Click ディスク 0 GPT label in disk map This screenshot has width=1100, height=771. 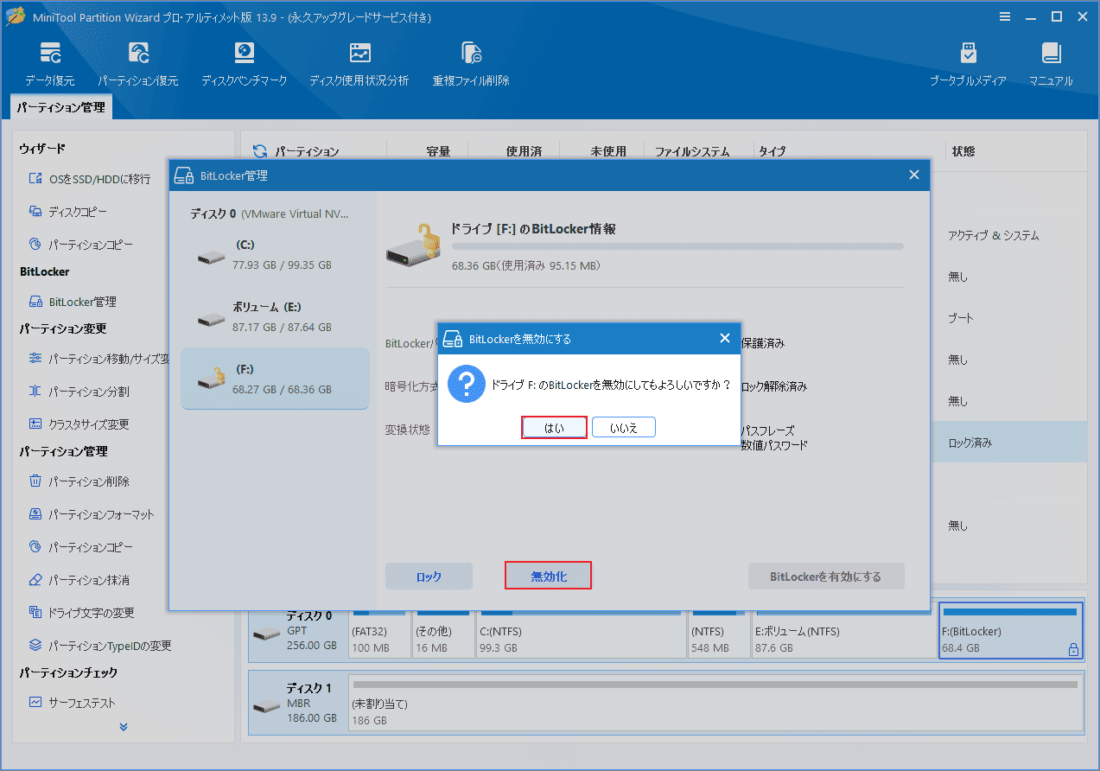(298, 630)
